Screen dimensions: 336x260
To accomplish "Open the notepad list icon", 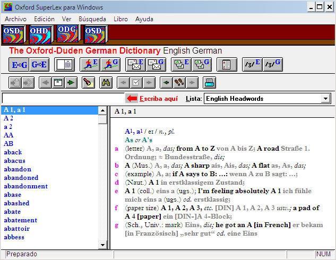I will pos(227,64).
